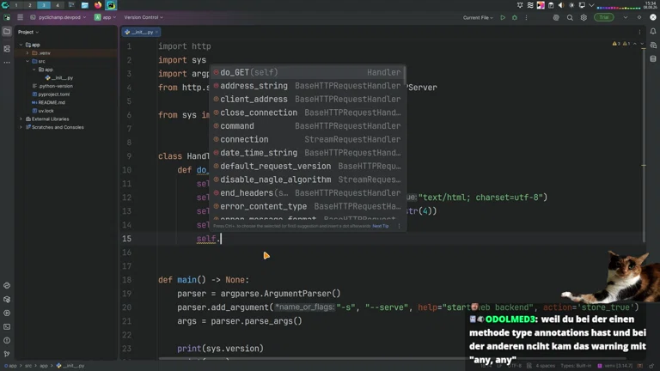Image resolution: width=660 pixels, height=371 pixels.
Task: Open the pyclichamp.devpod project dropdown
Action: [58, 17]
